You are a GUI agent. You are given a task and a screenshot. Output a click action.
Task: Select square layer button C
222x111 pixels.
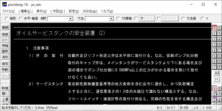pos(219,50)
